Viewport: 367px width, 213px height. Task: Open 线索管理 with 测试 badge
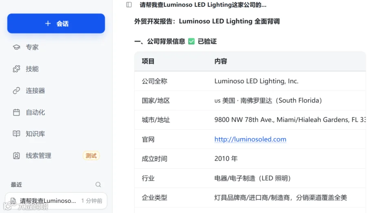click(56, 156)
